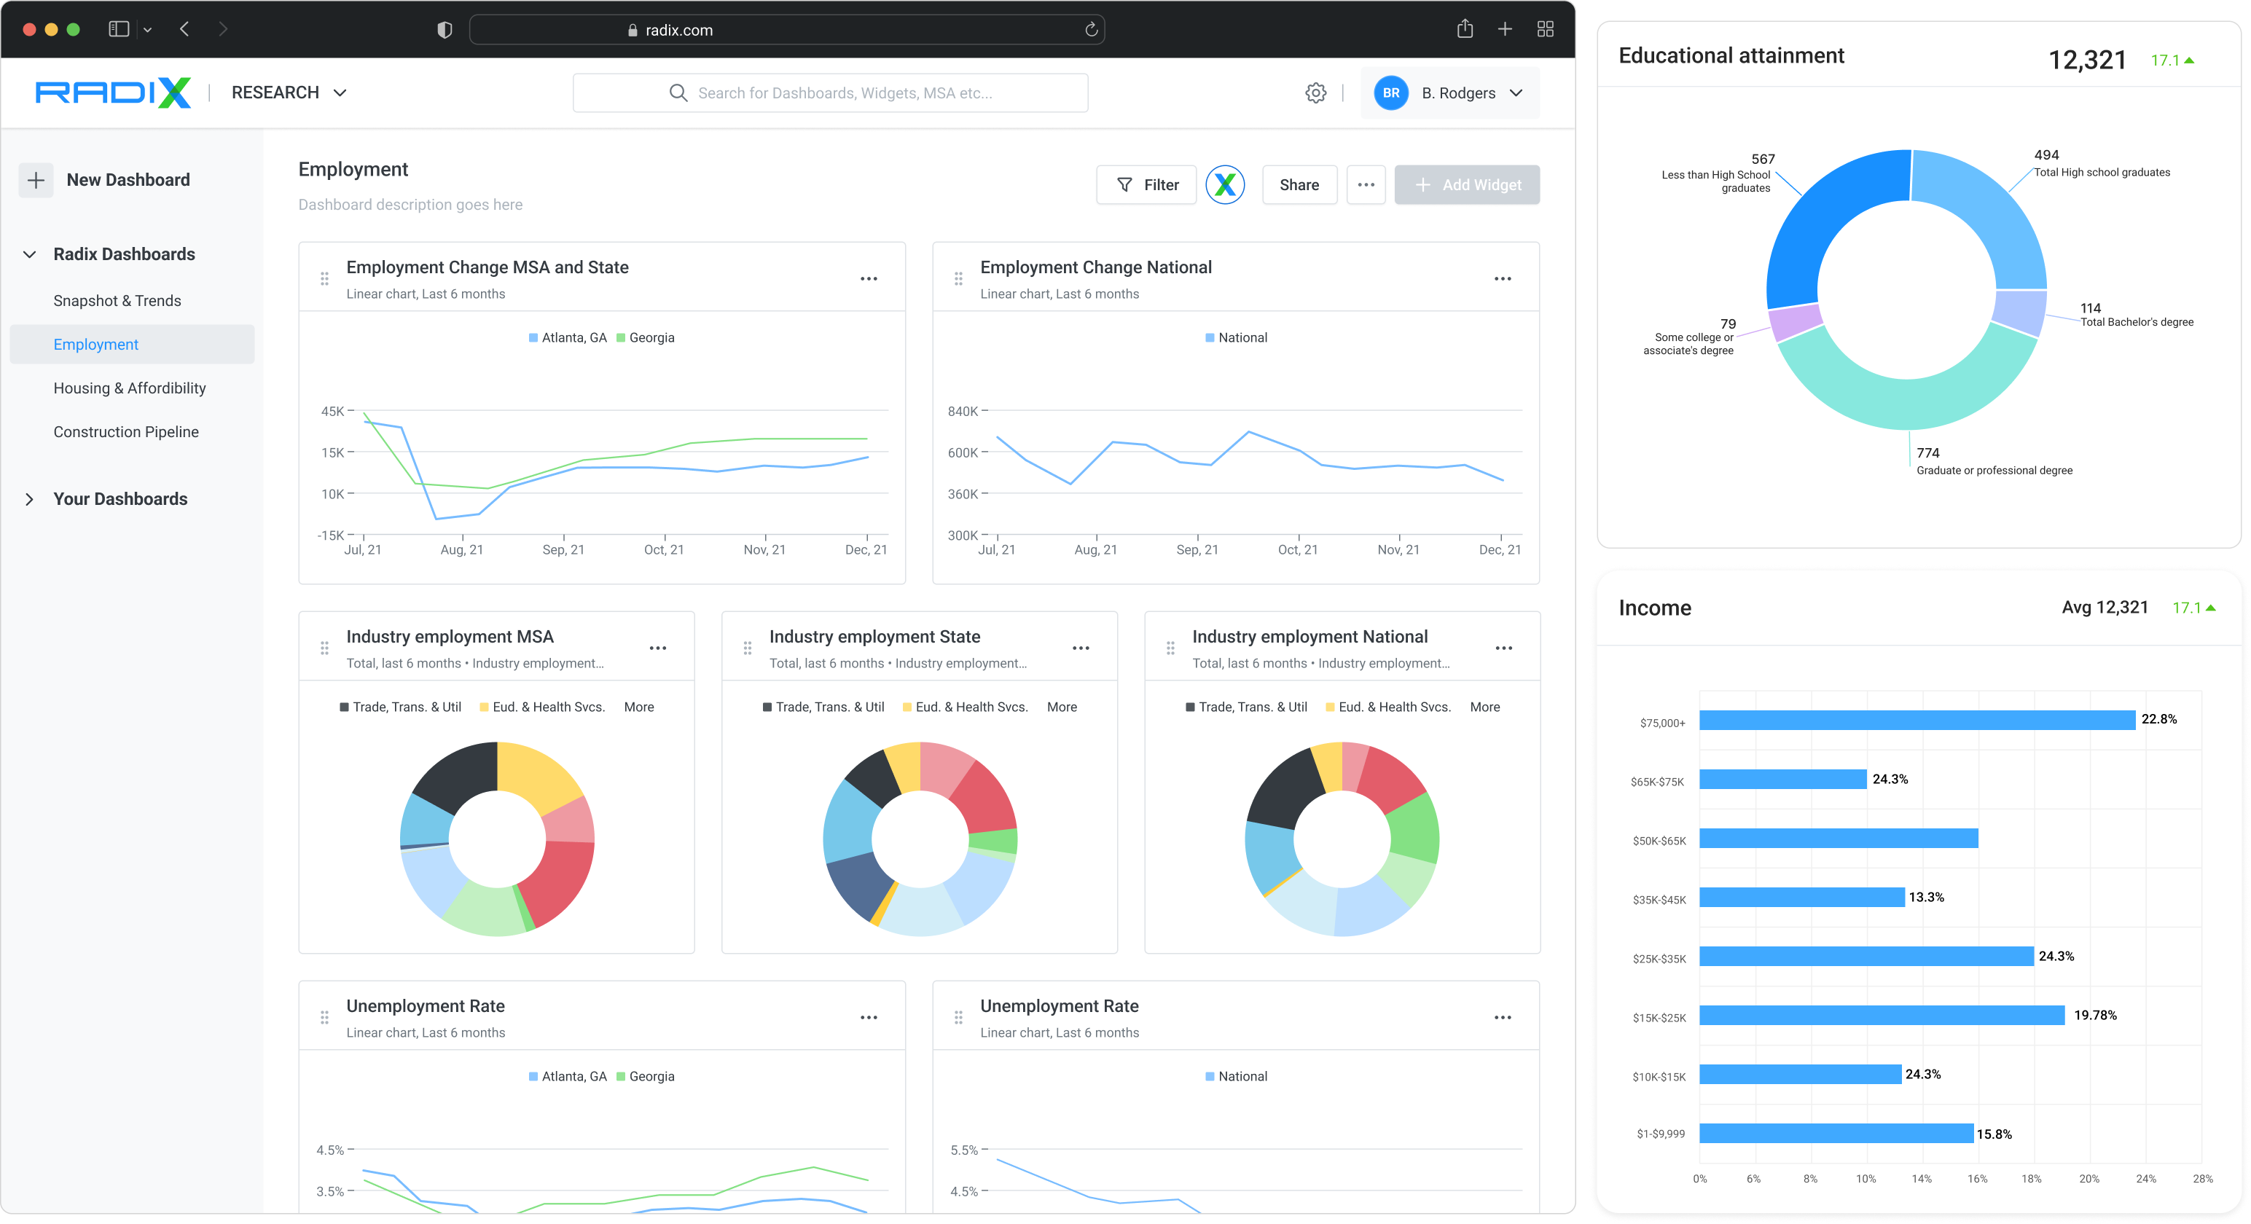This screenshot has width=2251, height=1224.
Task: Click the settings gear icon
Action: pos(1315,93)
